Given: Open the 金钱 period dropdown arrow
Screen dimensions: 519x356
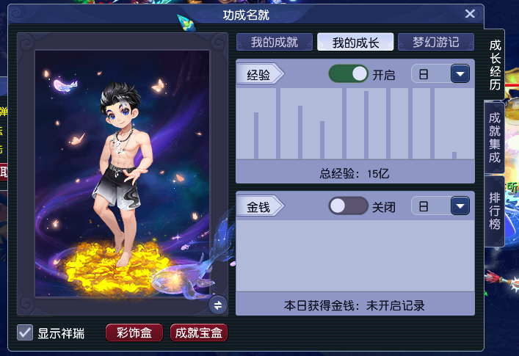Looking at the screenshot, I should tap(460, 206).
